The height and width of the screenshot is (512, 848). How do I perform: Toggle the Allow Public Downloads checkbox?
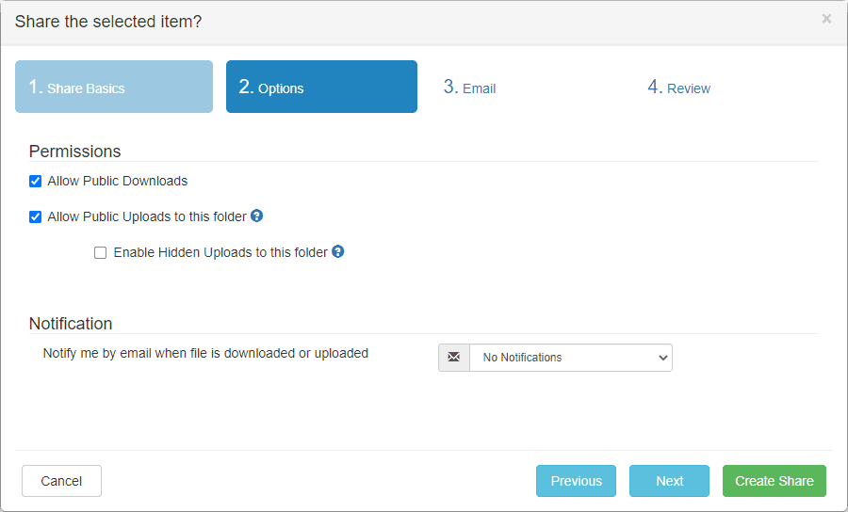[x=36, y=181]
